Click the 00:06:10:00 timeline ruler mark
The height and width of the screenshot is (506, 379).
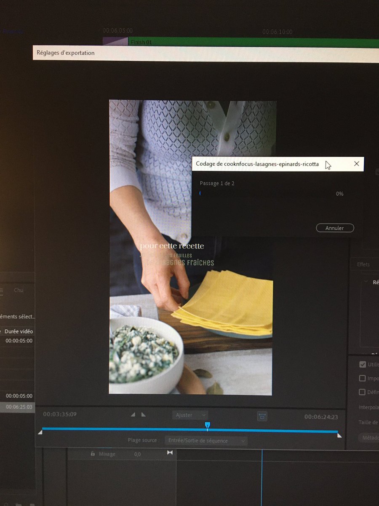(x=277, y=32)
